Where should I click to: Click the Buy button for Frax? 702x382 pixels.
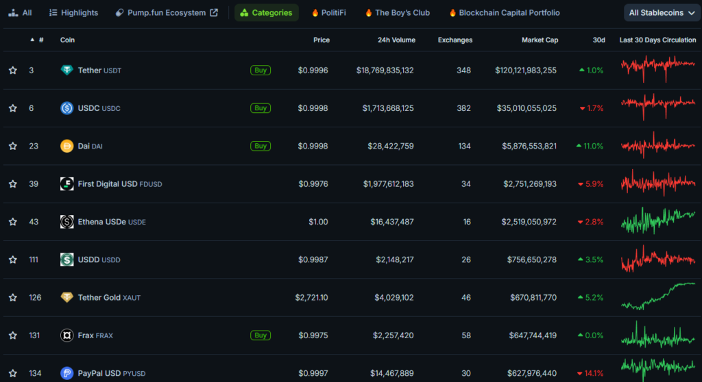point(260,335)
